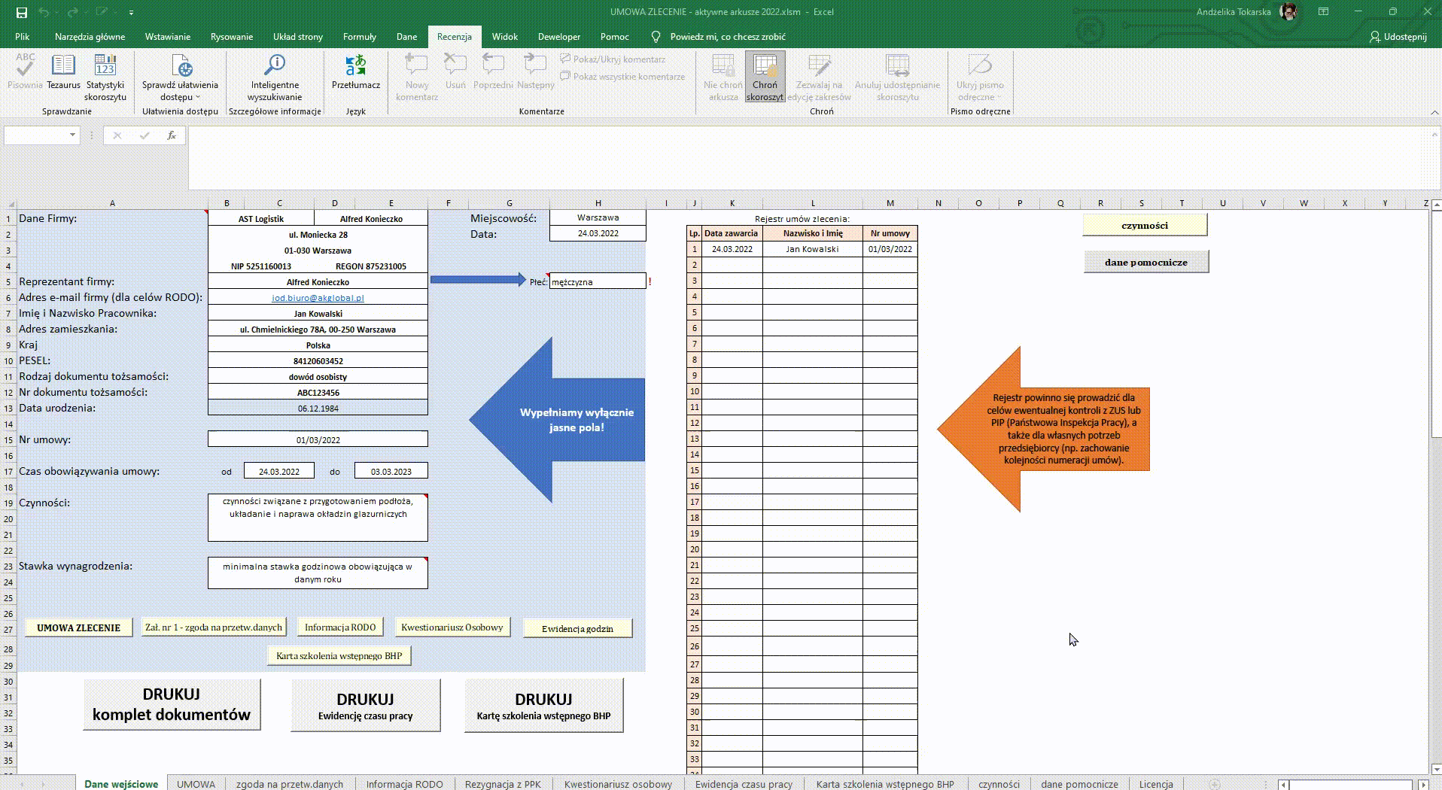Click the Redo arrow icon
This screenshot has height=790, width=1442.
pos(72,12)
